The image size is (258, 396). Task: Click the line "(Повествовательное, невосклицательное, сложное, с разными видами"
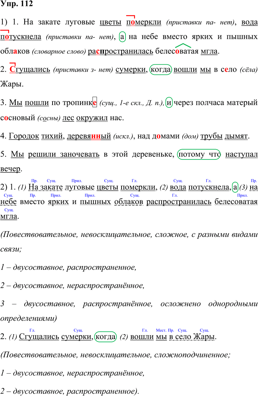click(129, 235)
